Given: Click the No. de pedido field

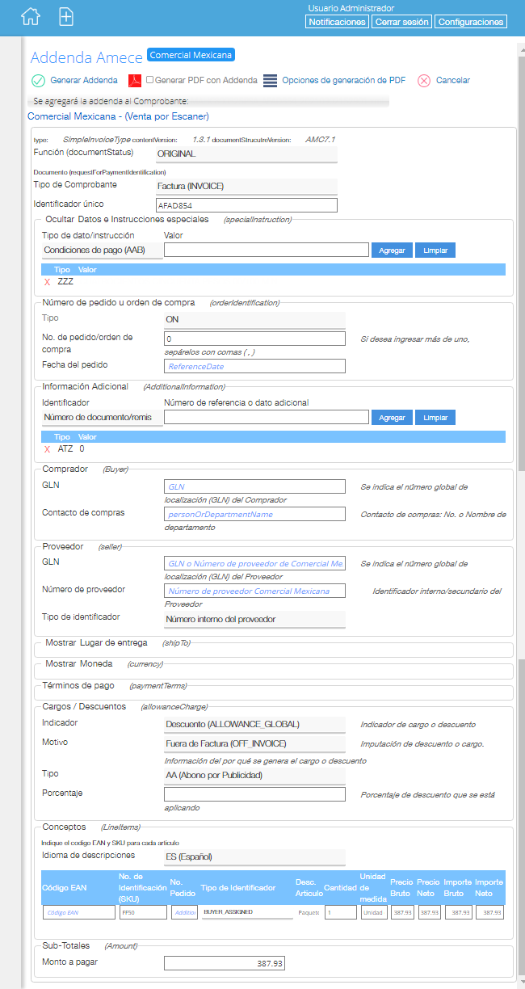Looking at the screenshot, I should tap(254, 339).
